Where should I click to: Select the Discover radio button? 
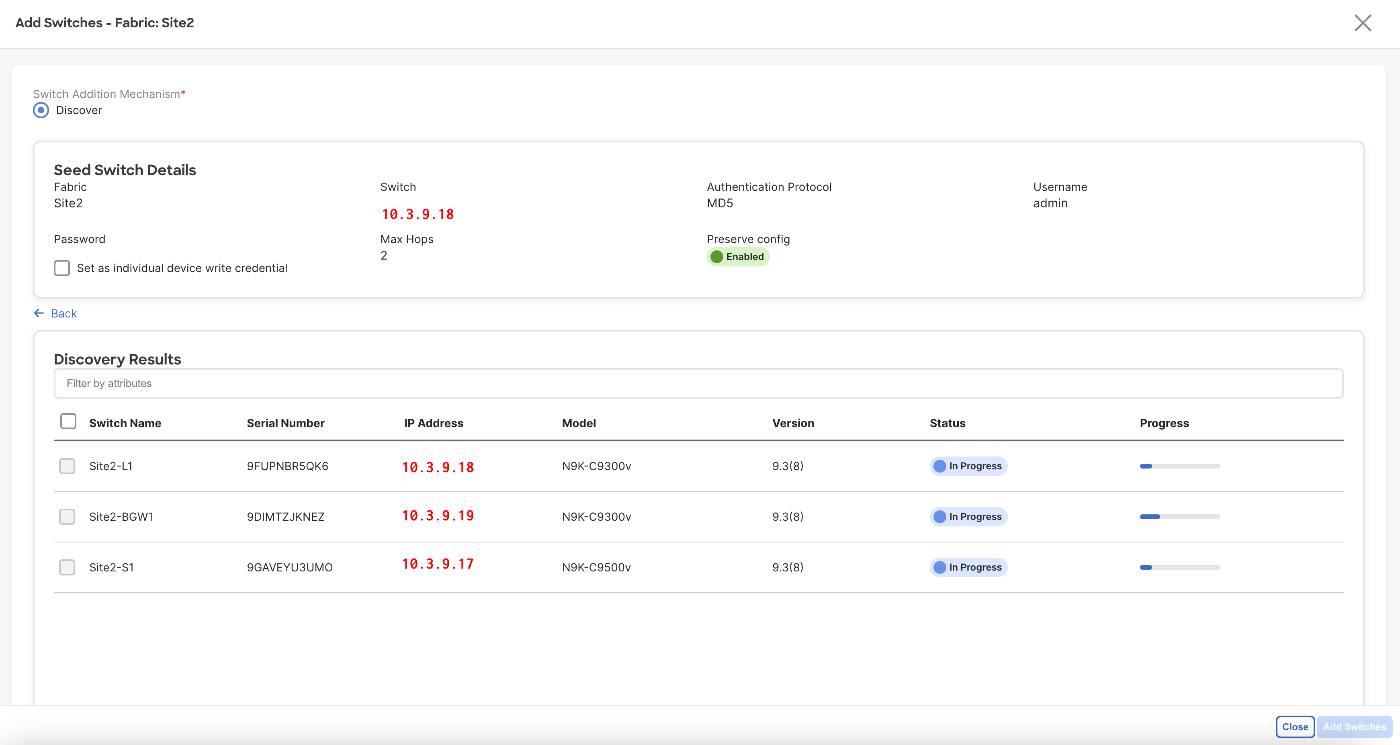41,111
